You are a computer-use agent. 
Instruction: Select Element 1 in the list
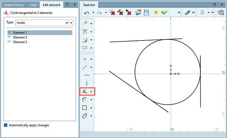[40, 33]
